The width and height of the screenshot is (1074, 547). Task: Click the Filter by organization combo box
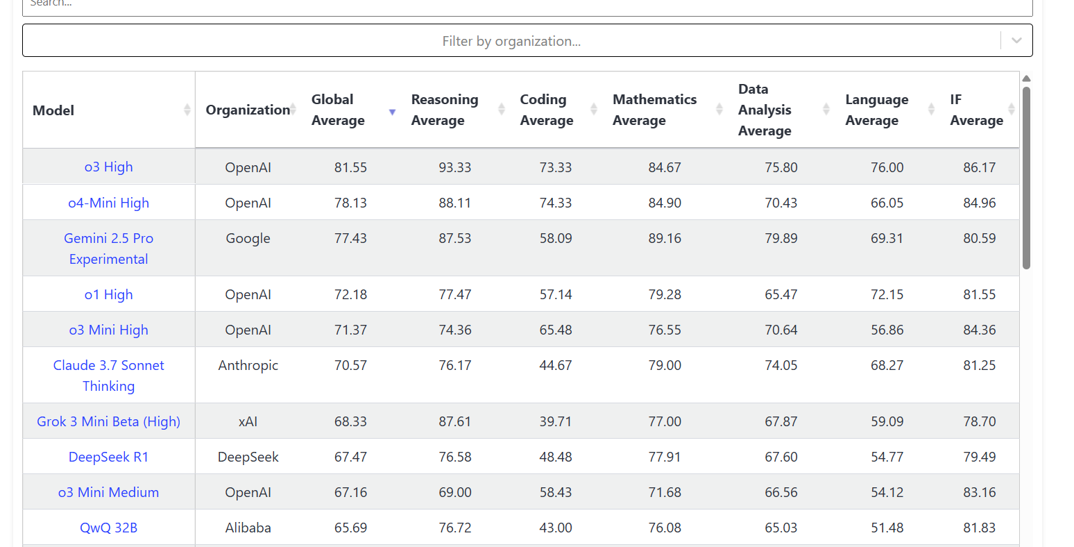511,41
